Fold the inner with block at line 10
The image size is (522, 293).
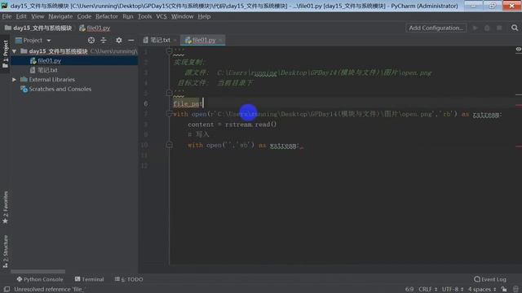(x=169, y=145)
